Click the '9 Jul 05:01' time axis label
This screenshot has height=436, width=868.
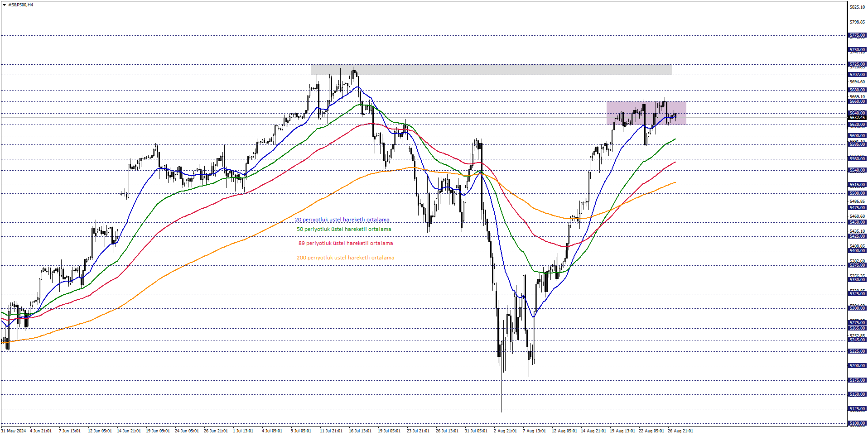click(x=301, y=431)
